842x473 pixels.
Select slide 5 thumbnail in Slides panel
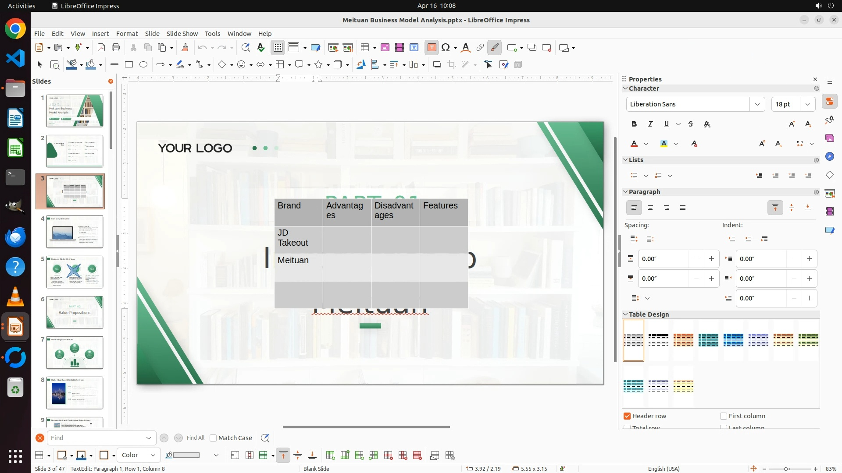(x=75, y=272)
